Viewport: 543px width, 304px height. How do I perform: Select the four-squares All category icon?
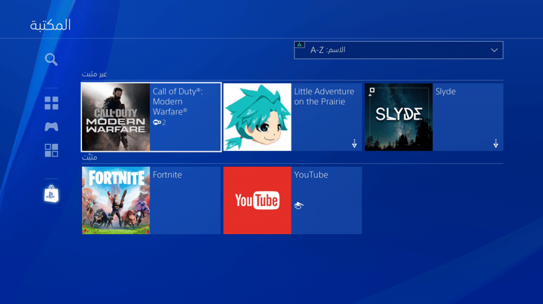(x=51, y=103)
